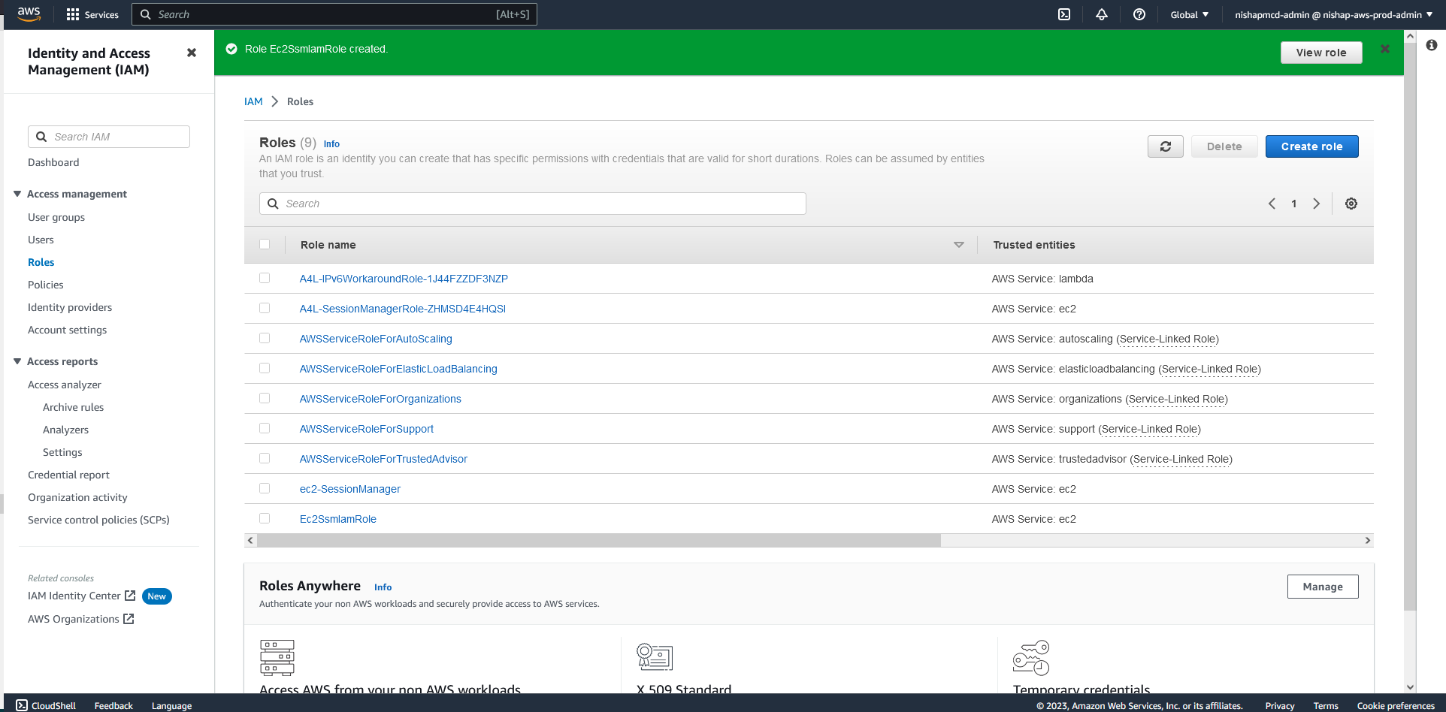The height and width of the screenshot is (712, 1446).
Task: Tick the ec2-SessionManager role checkbox
Action: click(x=265, y=488)
